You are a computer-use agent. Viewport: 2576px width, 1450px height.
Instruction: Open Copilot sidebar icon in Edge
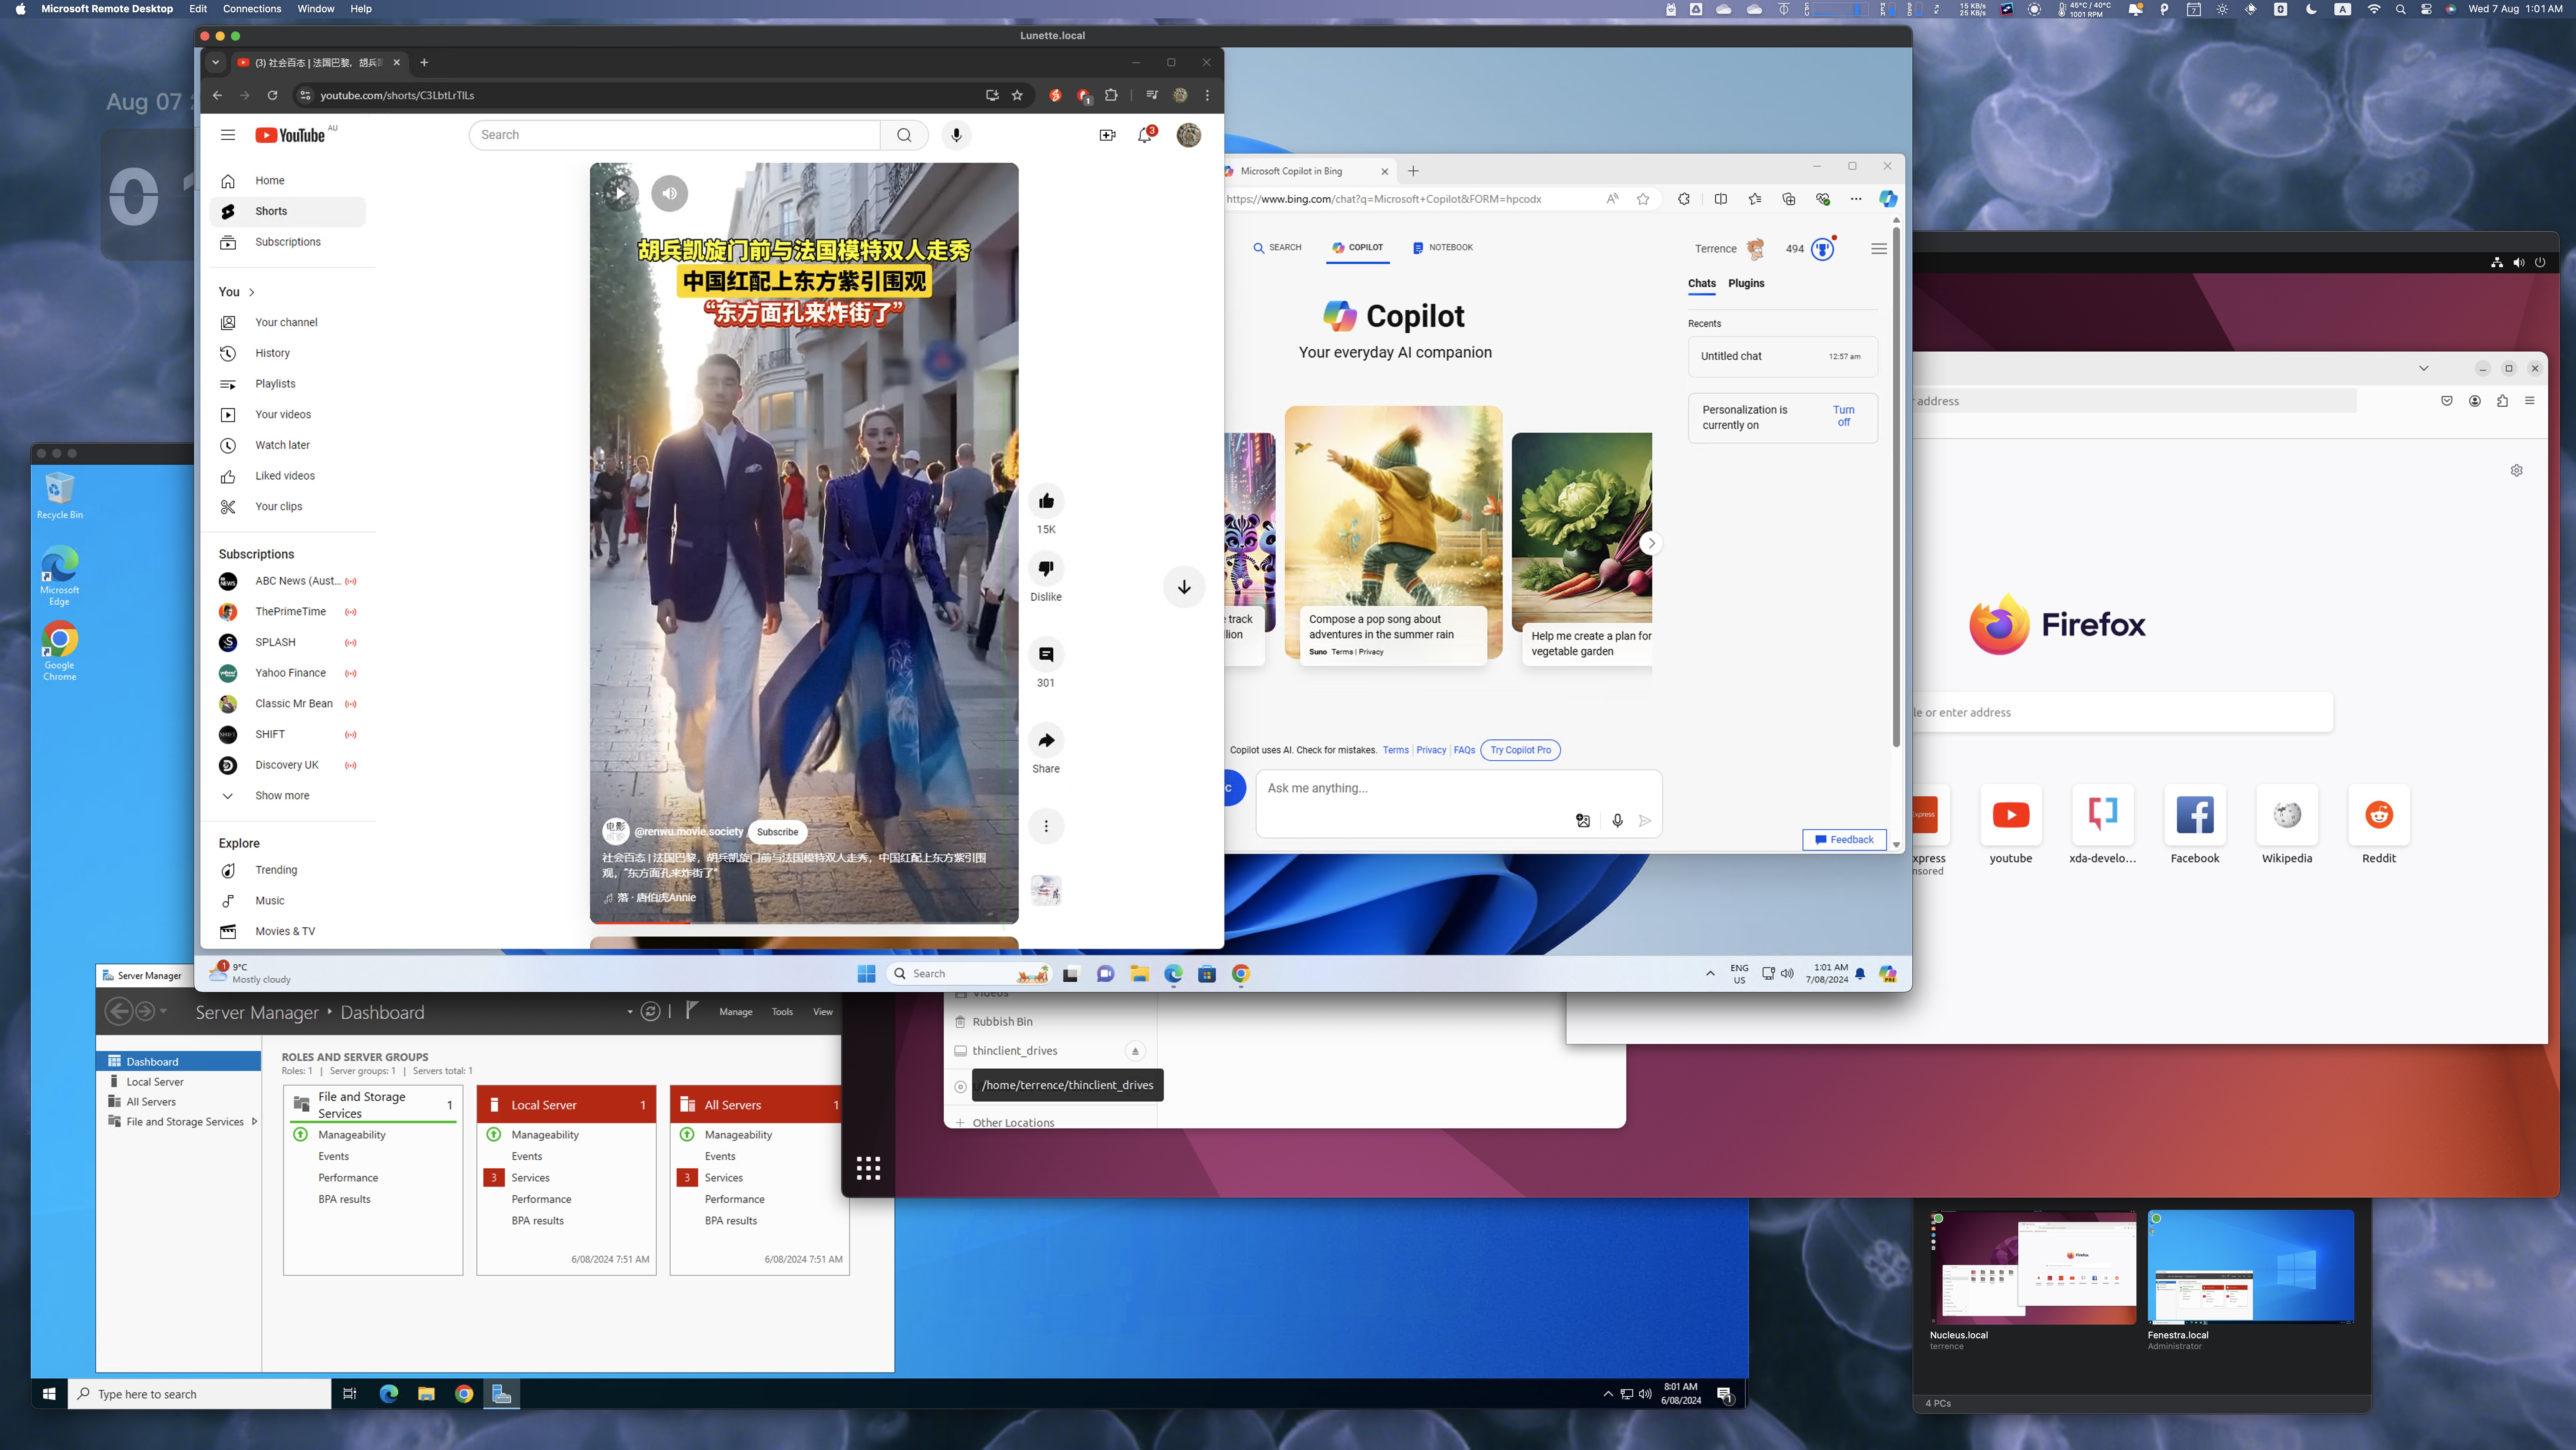pyautogui.click(x=1887, y=199)
